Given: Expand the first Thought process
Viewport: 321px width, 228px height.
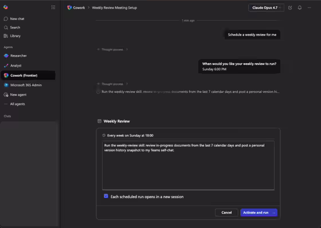Looking at the screenshot, I should coord(112,49).
